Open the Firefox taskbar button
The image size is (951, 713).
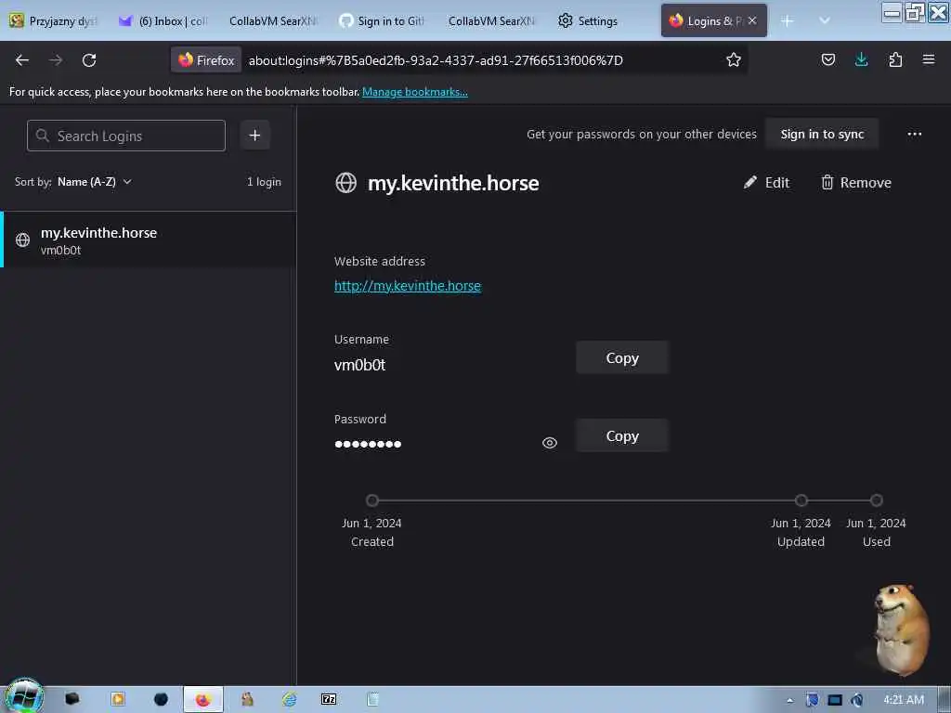tap(202, 700)
